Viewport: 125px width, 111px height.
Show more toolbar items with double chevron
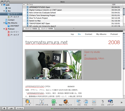pyautogui.click(x=121, y=102)
